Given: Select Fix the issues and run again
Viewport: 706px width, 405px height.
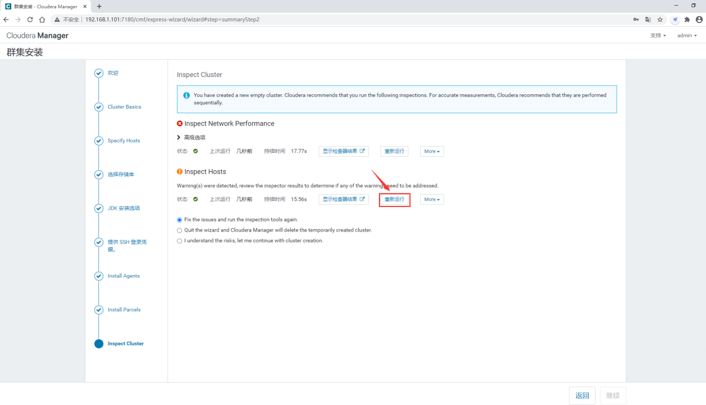Looking at the screenshot, I should coord(179,220).
